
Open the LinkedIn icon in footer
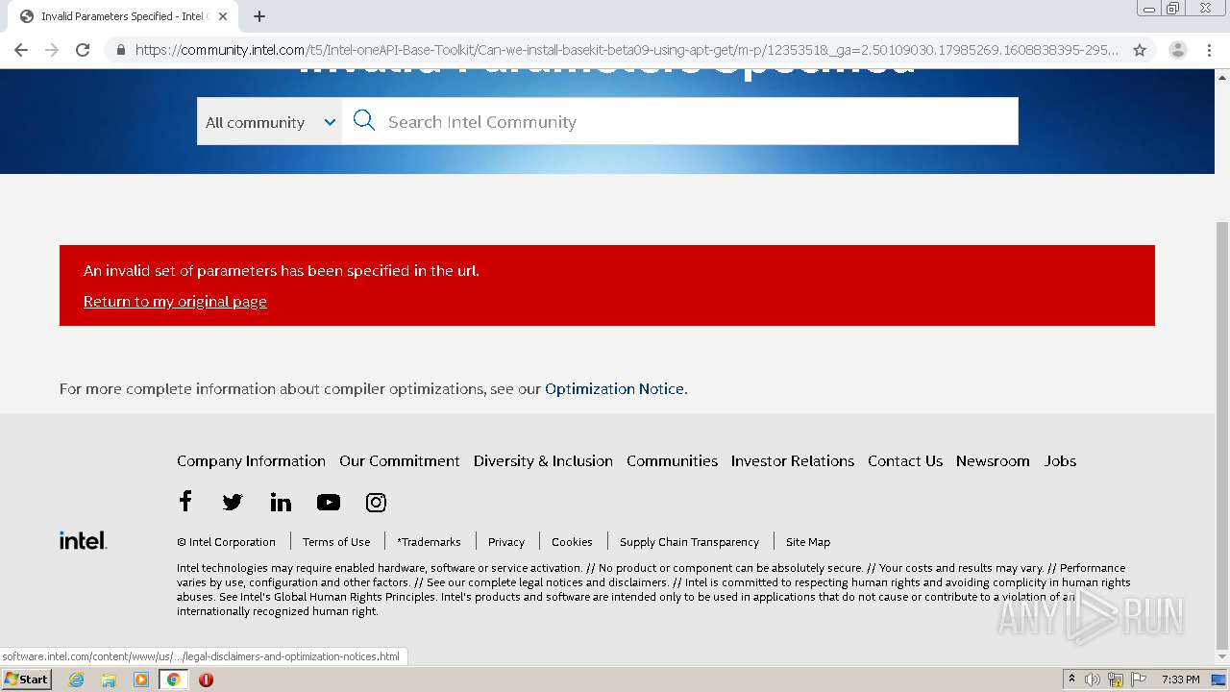[281, 502]
